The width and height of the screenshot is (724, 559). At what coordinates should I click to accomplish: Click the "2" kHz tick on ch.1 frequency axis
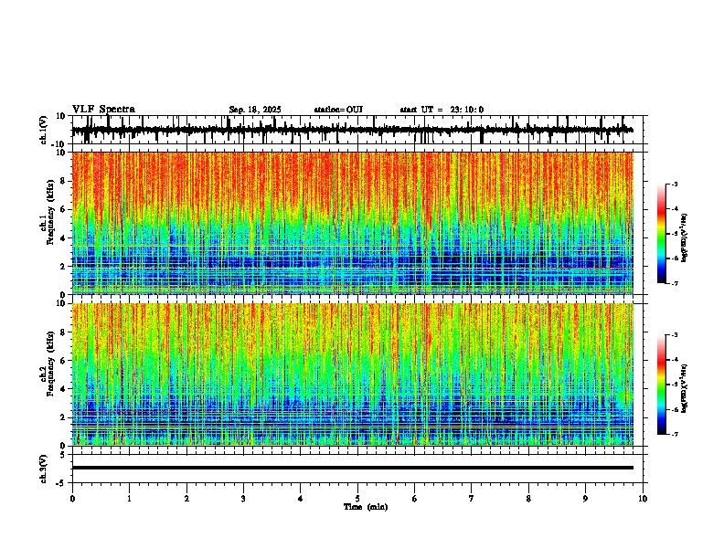[x=64, y=266]
